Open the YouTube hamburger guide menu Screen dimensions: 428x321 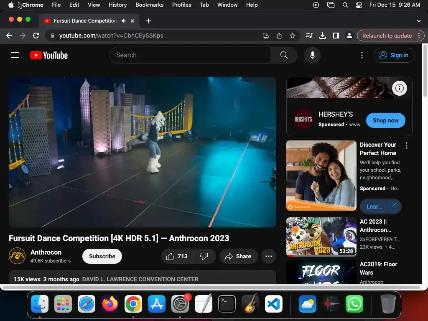[15, 55]
